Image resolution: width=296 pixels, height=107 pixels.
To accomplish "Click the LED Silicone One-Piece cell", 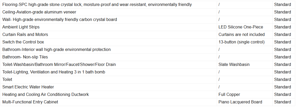I will (241, 27).
